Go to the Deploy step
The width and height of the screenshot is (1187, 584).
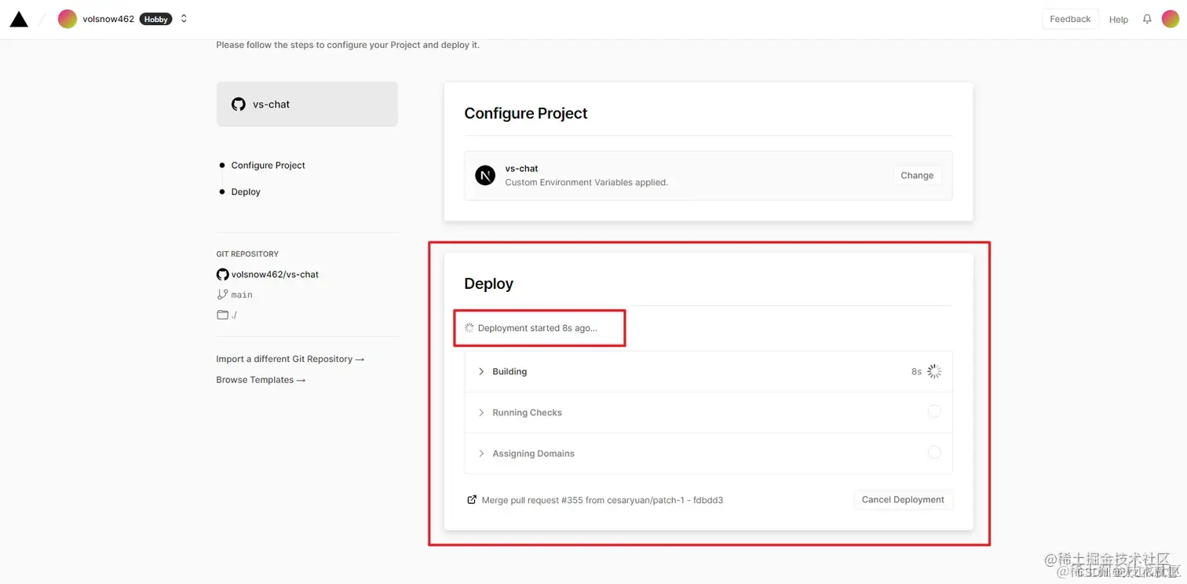pyautogui.click(x=246, y=192)
